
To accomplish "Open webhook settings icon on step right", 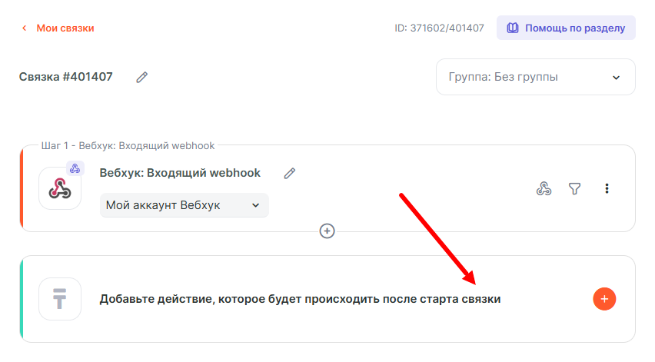I will coord(544,188).
